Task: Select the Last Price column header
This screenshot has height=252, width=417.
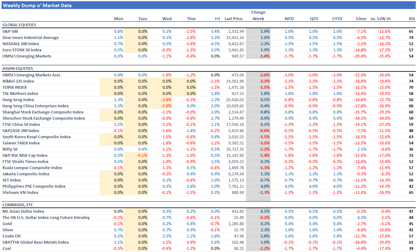Action: pos(233,19)
